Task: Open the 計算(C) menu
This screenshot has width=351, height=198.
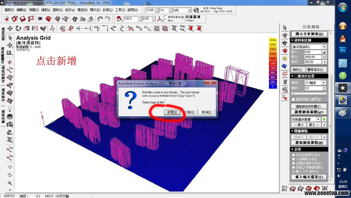Action: click(108, 10)
